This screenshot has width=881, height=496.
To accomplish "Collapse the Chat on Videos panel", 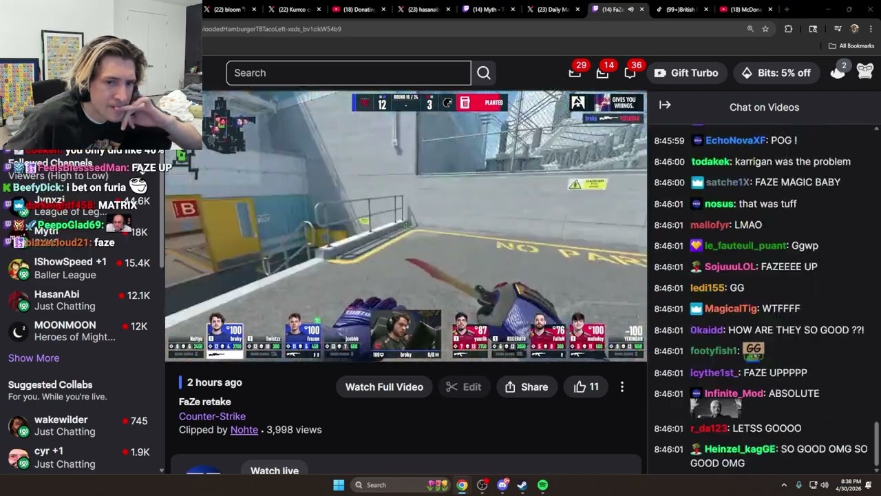I will [x=665, y=105].
